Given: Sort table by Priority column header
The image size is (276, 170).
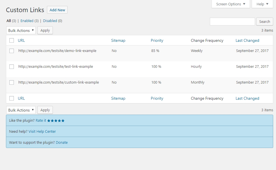Looking at the screenshot, I should (157, 40).
